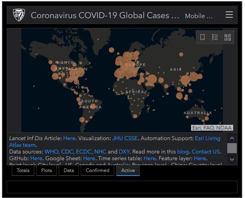Open the Feature layer 'Here' link
Image resolution: width=245 pixels, height=198 pixels.
coord(200,158)
